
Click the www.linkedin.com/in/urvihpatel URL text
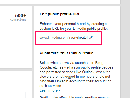[64, 38]
